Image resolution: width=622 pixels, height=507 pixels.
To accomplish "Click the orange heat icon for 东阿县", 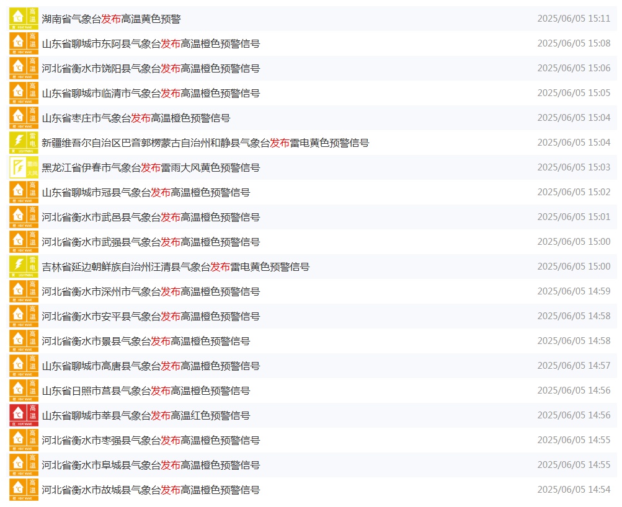I will point(24,43).
